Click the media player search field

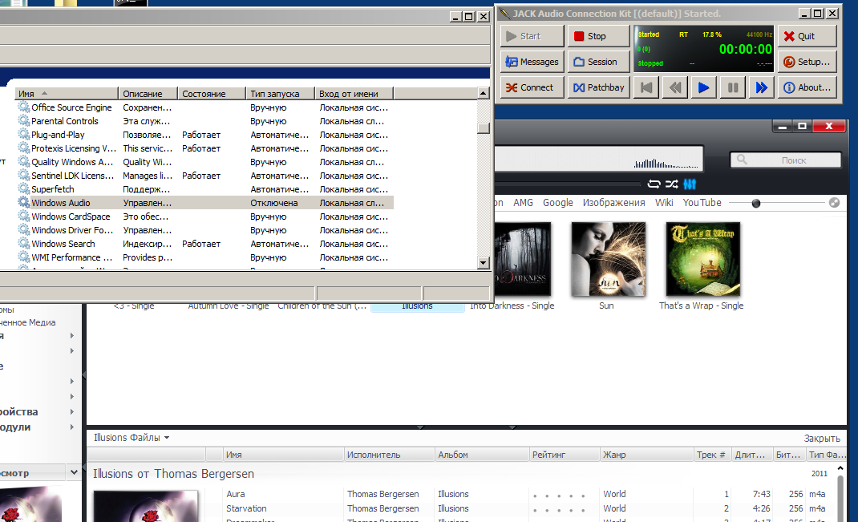pyautogui.click(x=786, y=160)
